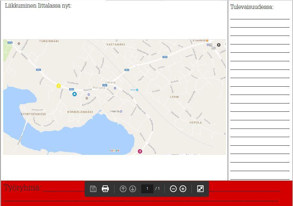The image size is (293, 206).
Task: Click the Palvala label on the map
Action: [x=99, y=88]
